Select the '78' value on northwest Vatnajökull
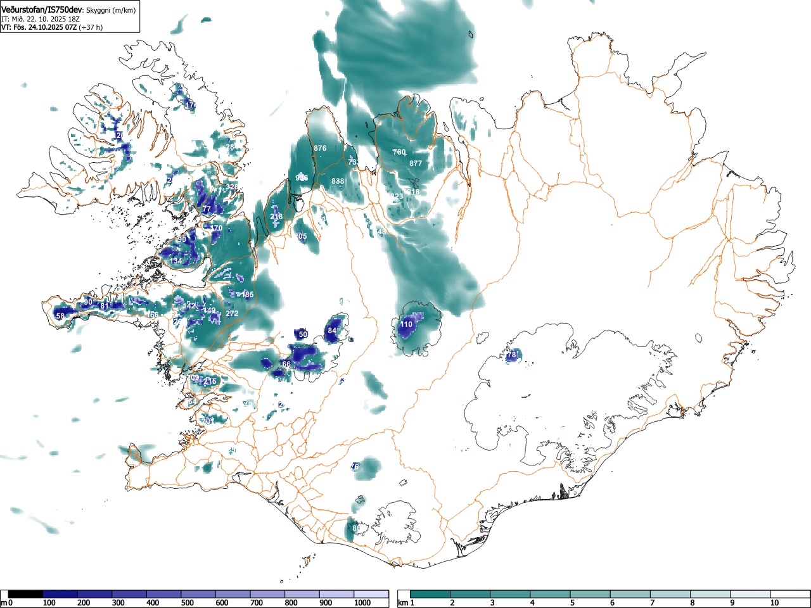The image size is (811, 608). [x=513, y=355]
